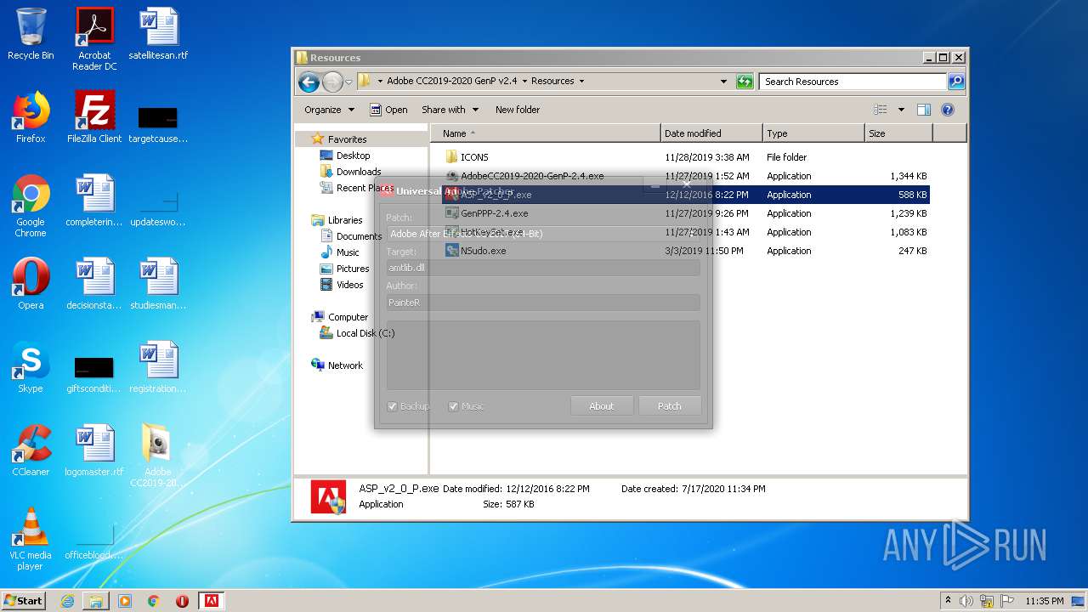Click the About button in patcher
Screen dimensions: 1088x612
pos(602,406)
